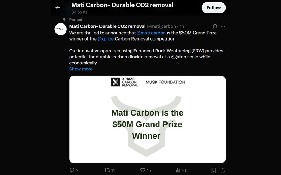Image resolution: width=281 pixels, height=175 pixels.
Task: Open the XPRIZE Grand Prize image
Action: (x=147, y=119)
